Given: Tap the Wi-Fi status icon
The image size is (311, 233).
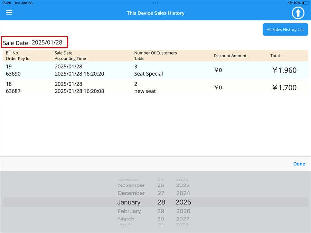Looking at the screenshot, I should (x=290, y=3).
